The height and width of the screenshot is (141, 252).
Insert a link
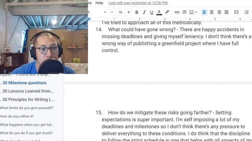click(x=177, y=12)
